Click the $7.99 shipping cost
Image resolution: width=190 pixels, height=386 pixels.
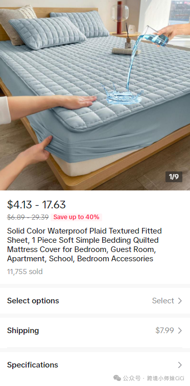point(165,331)
